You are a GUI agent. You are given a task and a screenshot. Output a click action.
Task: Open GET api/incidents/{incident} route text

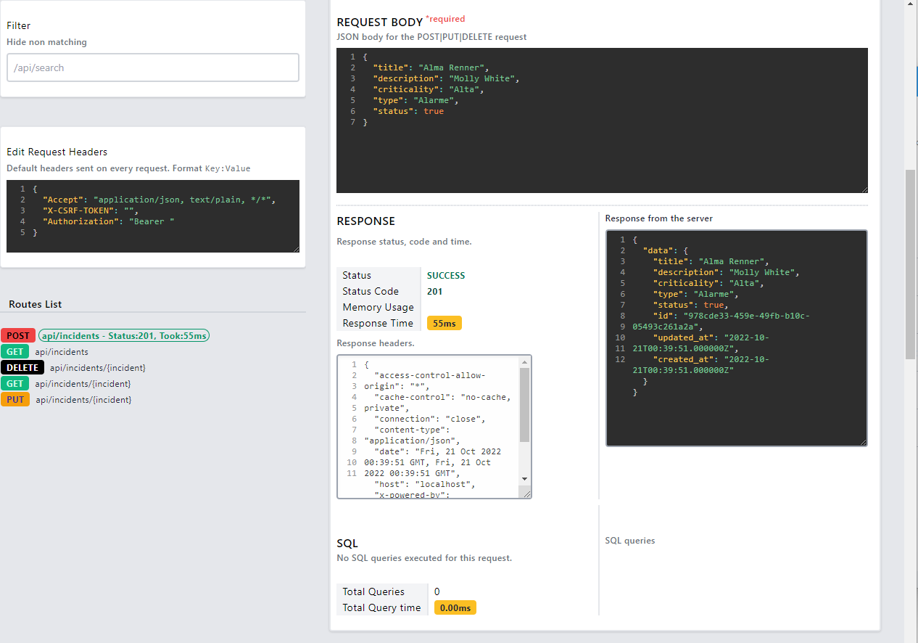83,384
